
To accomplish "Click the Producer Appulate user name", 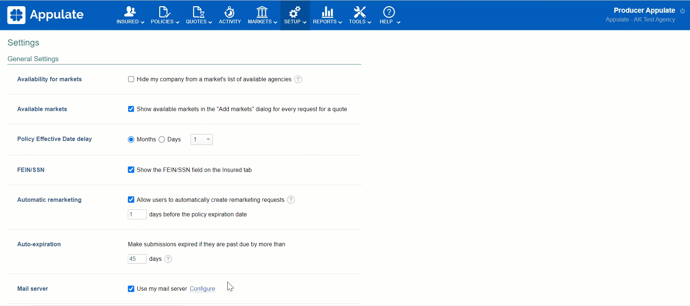I will [644, 10].
